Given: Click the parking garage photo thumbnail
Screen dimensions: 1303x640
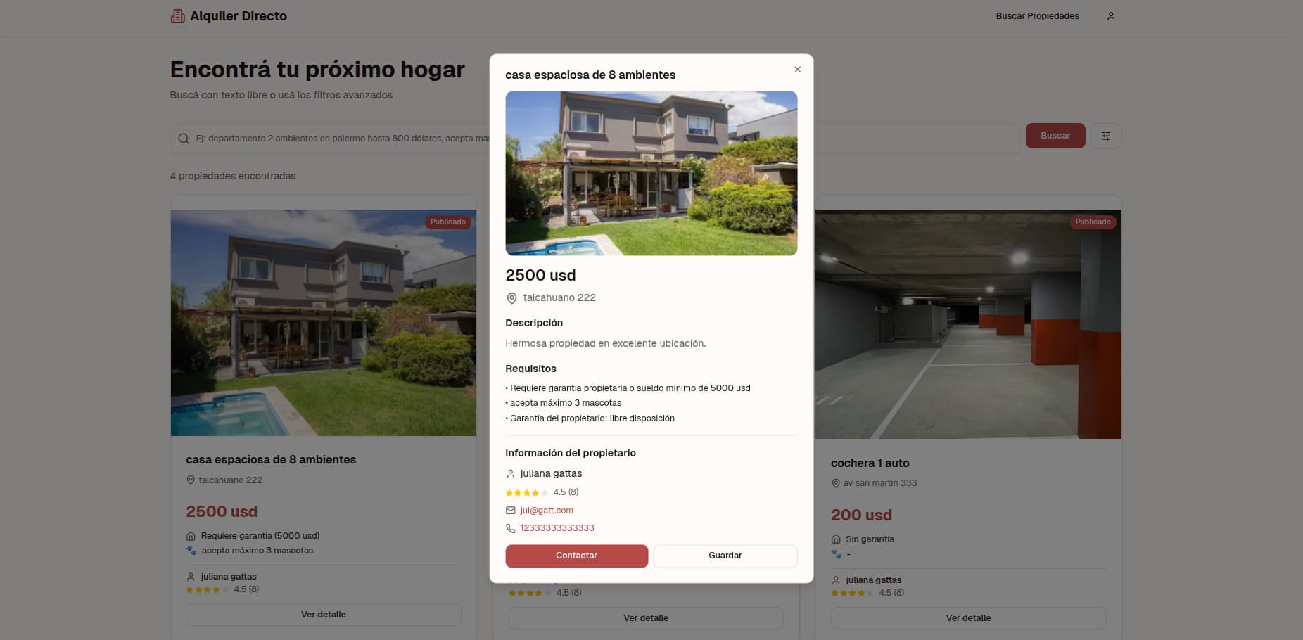Looking at the screenshot, I should [968, 324].
